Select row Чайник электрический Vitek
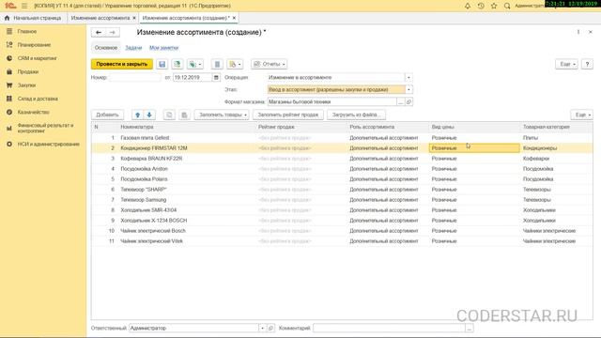601x338 pixels. [342, 241]
